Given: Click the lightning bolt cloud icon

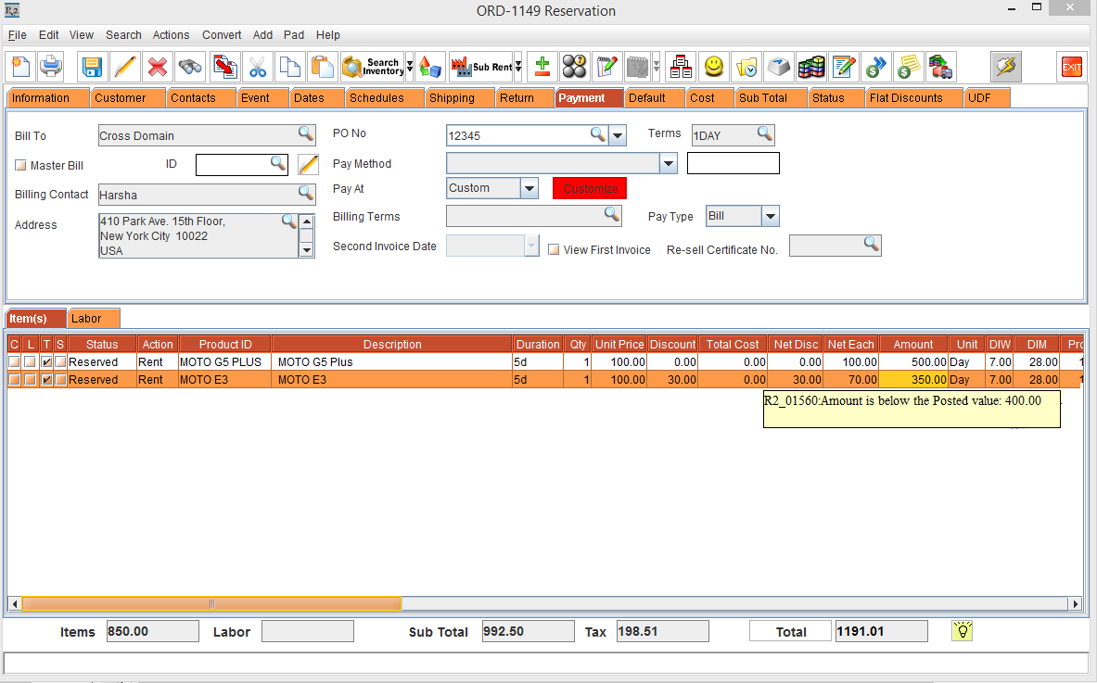Looking at the screenshot, I should tap(1005, 67).
